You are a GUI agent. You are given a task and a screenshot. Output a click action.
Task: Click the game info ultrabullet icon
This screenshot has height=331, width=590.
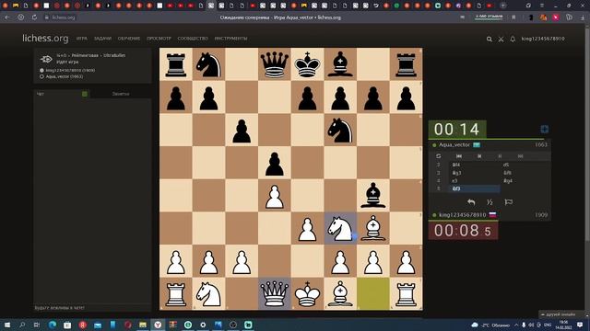pyautogui.click(x=46, y=59)
